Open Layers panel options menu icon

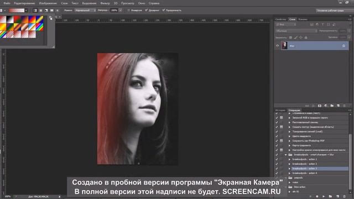[x=350, y=19]
